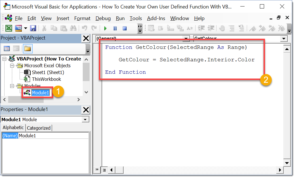Toggle Folders button in Project pane
Screen dimensions: 295x178
point(27,49)
